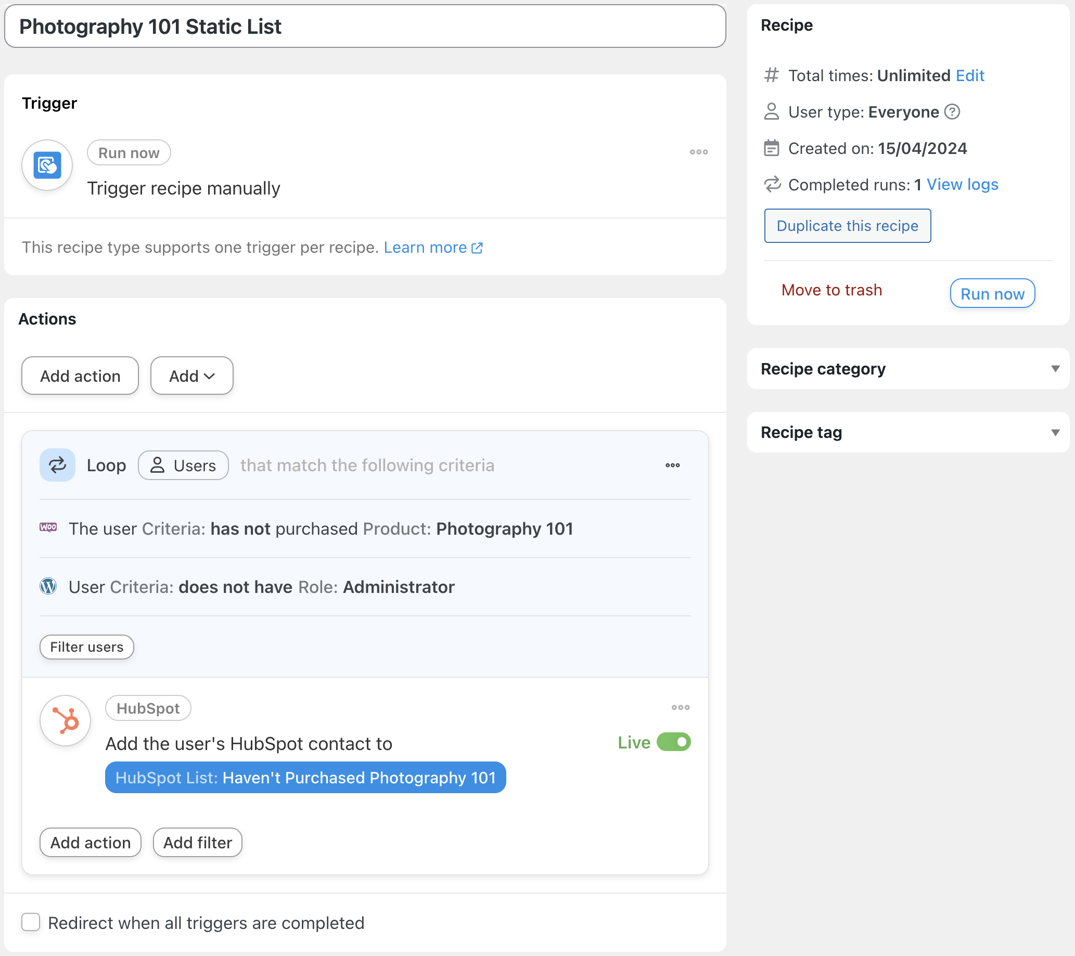Viewport: 1075px width, 956px height.
Task: Open the trigger's three-dot options menu
Action: [698, 152]
